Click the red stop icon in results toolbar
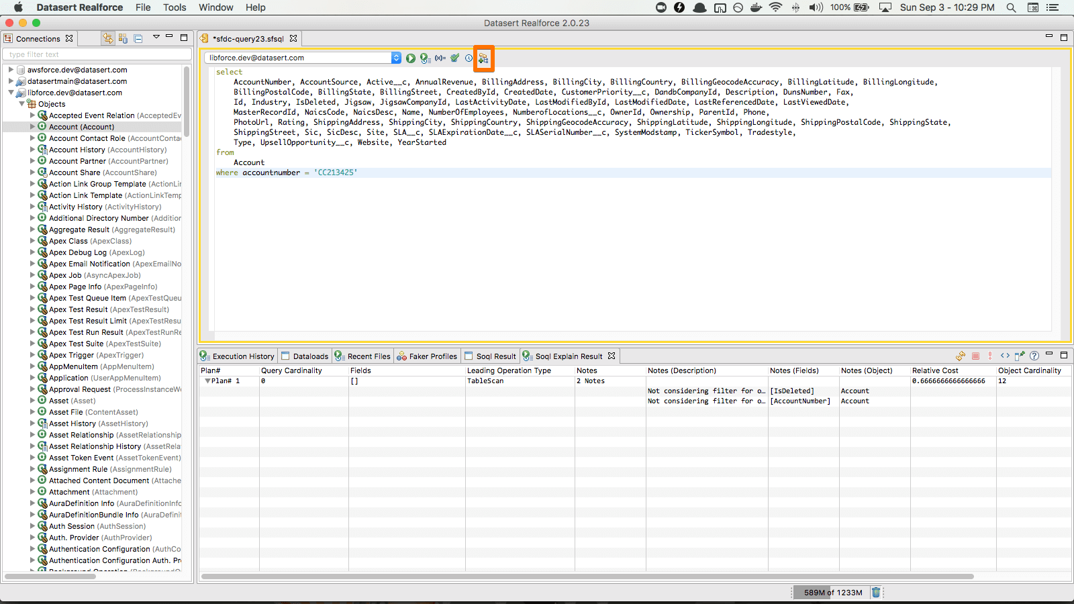The image size is (1074, 604). point(975,356)
